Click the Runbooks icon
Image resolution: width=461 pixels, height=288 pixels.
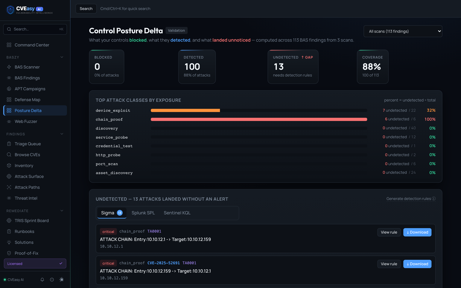[x=9, y=231]
